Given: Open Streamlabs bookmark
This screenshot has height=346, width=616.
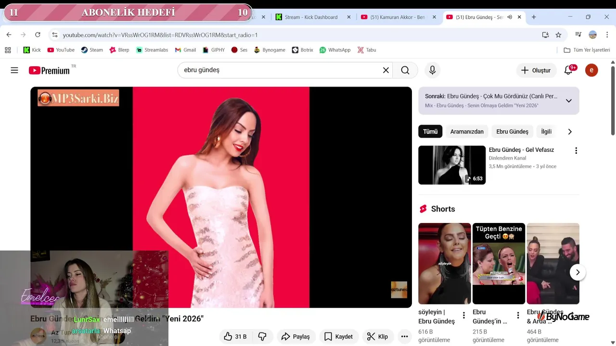Looking at the screenshot, I should point(152,50).
